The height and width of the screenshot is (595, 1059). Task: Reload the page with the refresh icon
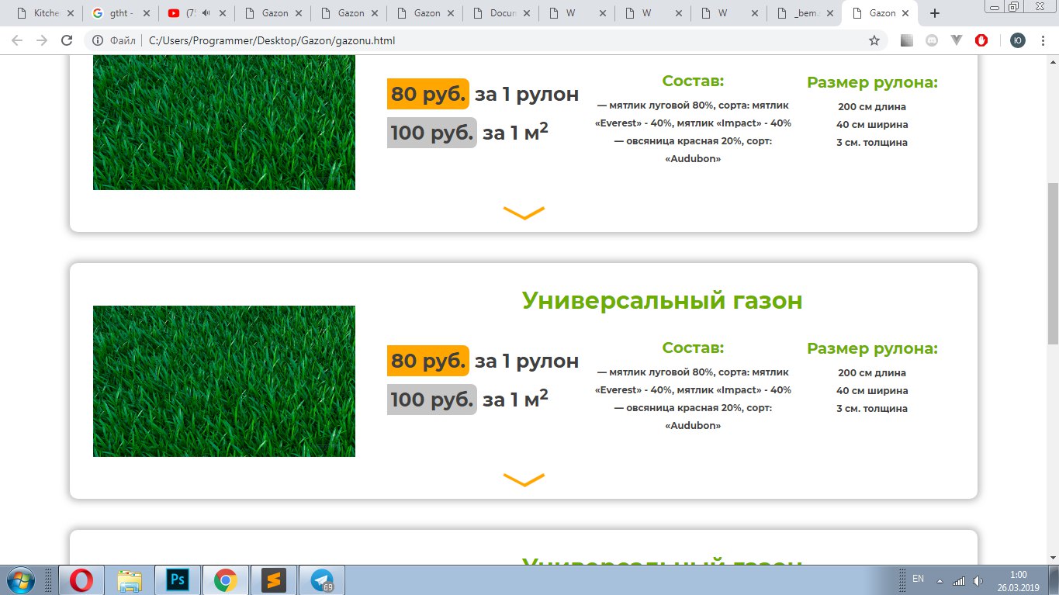[67, 40]
